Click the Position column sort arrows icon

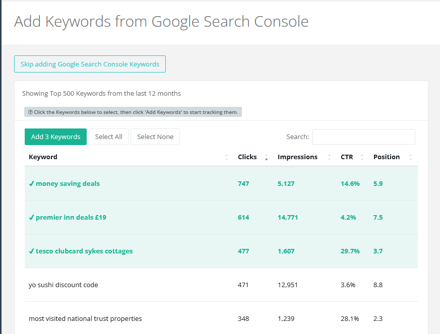[411, 157]
